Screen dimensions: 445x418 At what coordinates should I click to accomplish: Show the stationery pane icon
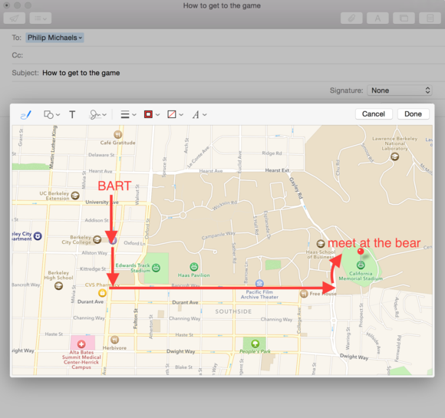(430, 18)
